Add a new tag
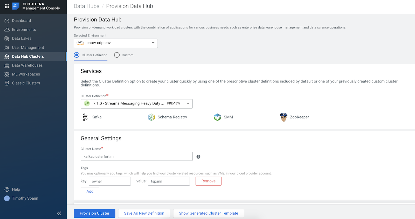This screenshot has height=219, width=415. (90, 192)
